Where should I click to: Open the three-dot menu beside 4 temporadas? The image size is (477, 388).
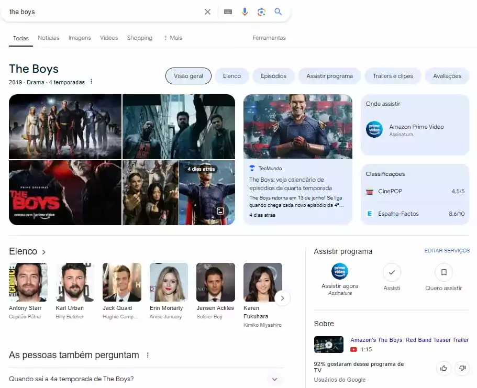(x=91, y=82)
